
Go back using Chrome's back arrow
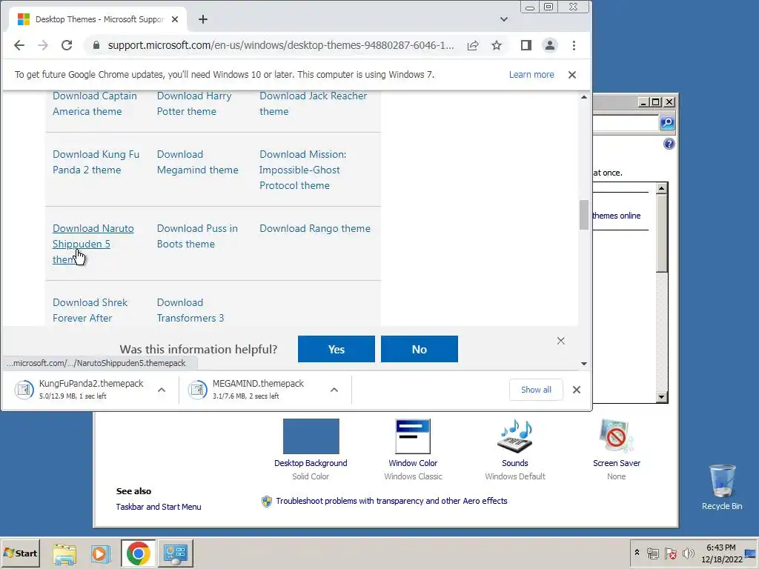[19, 45]
